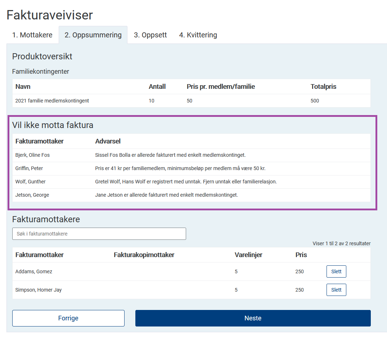
Task: Click the Forrige button
Action: coord(68,318)
